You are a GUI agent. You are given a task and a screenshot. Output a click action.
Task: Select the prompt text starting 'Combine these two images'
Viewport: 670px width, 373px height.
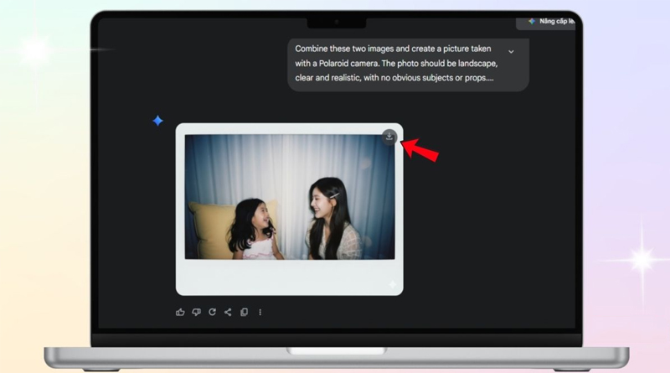click(x=396, y=64)
